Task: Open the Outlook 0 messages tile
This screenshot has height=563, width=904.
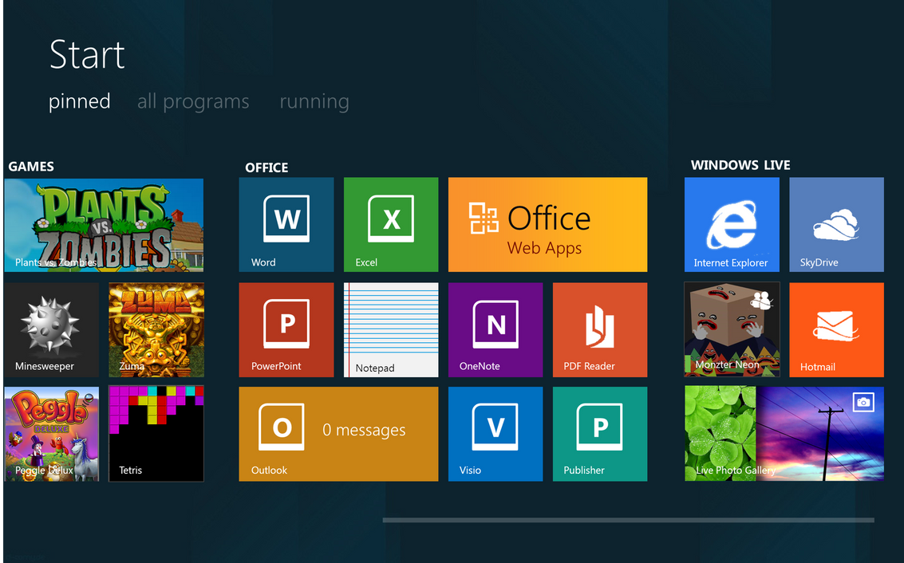Action: (338, 434)
